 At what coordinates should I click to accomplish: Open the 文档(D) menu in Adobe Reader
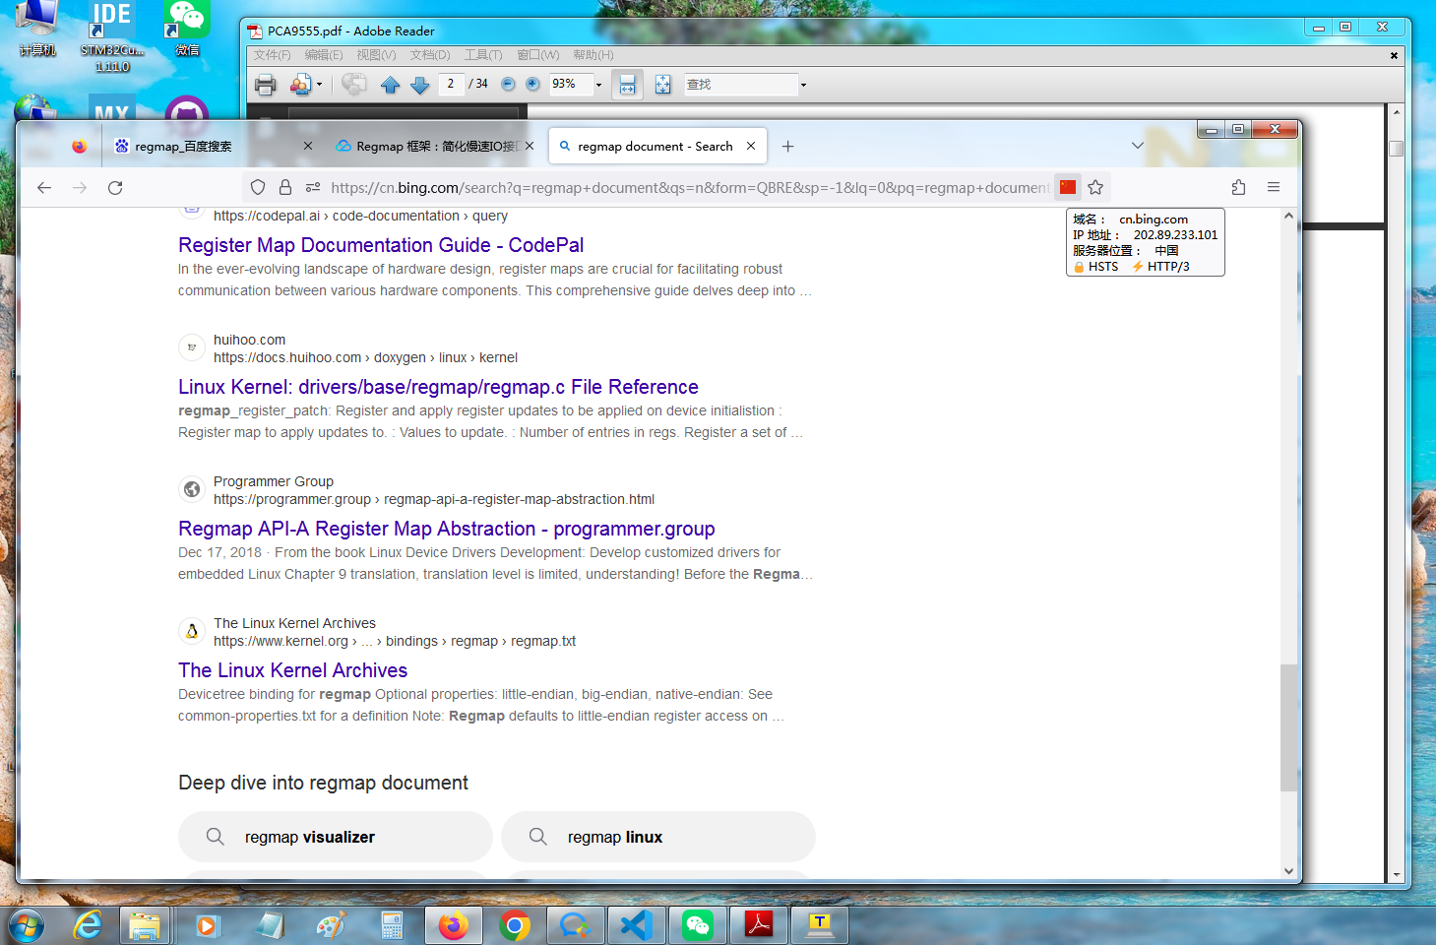430,55
